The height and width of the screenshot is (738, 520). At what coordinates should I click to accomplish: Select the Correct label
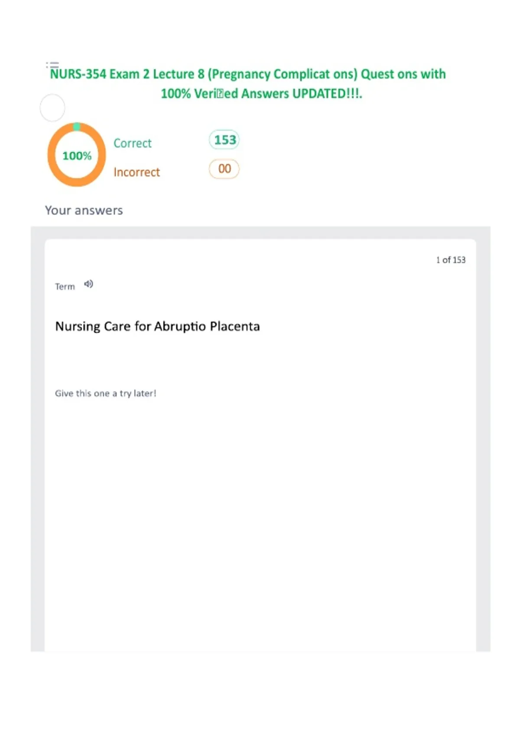(x=133, y=143)
